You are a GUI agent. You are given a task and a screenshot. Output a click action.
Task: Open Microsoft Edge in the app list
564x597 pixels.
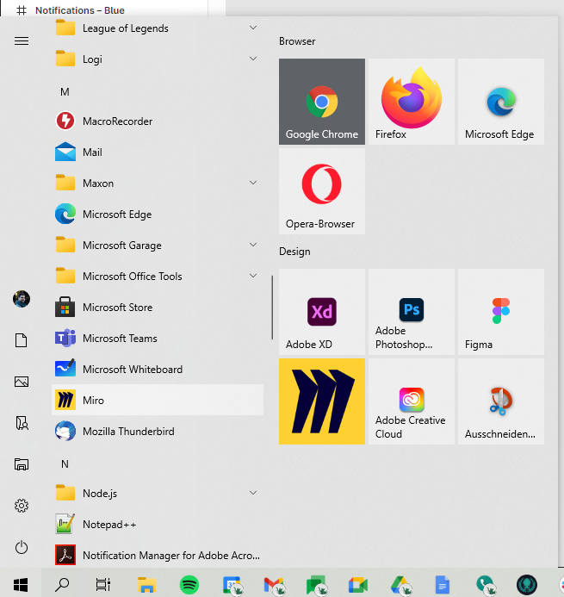click(x=158, y=215)
